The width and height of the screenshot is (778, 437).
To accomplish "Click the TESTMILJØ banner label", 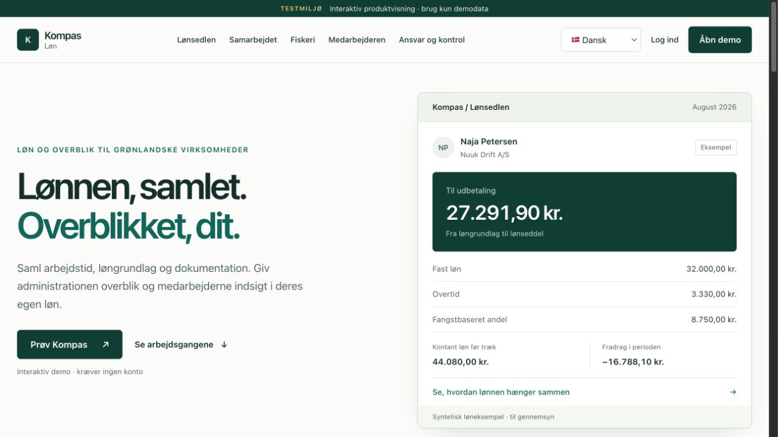I will tap(301, 9).
